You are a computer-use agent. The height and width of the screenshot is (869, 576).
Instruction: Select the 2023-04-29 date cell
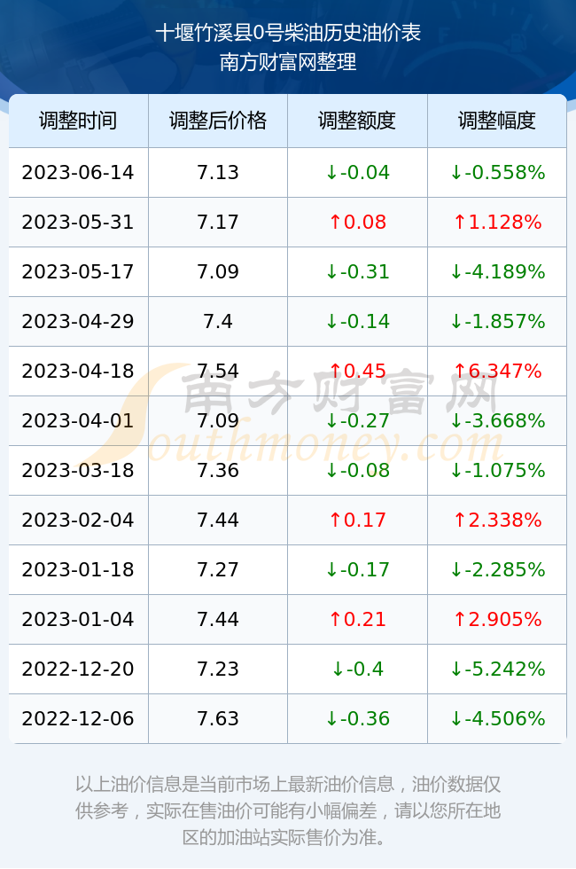tap(78, 321)
